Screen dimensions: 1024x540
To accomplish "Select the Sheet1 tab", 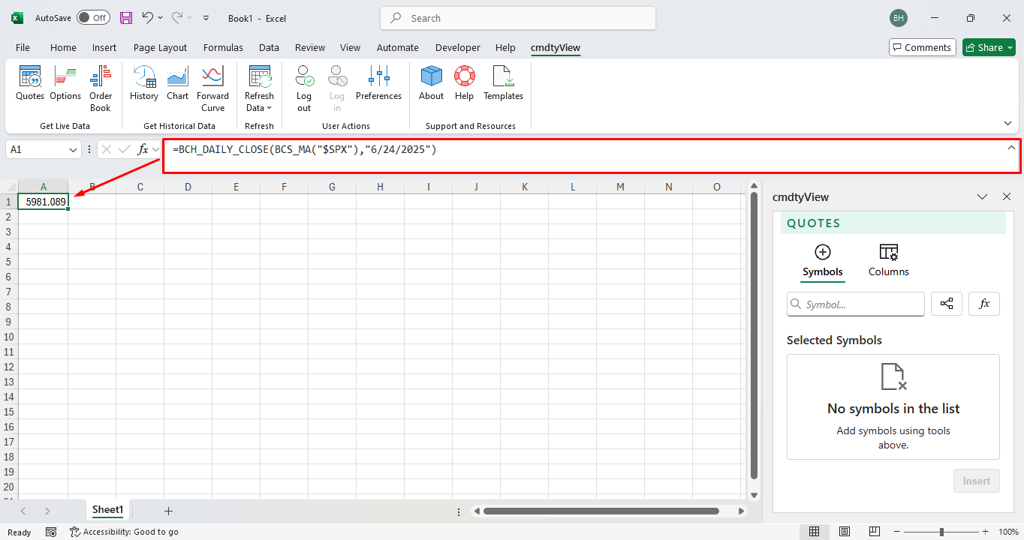I will coord(107,510).
